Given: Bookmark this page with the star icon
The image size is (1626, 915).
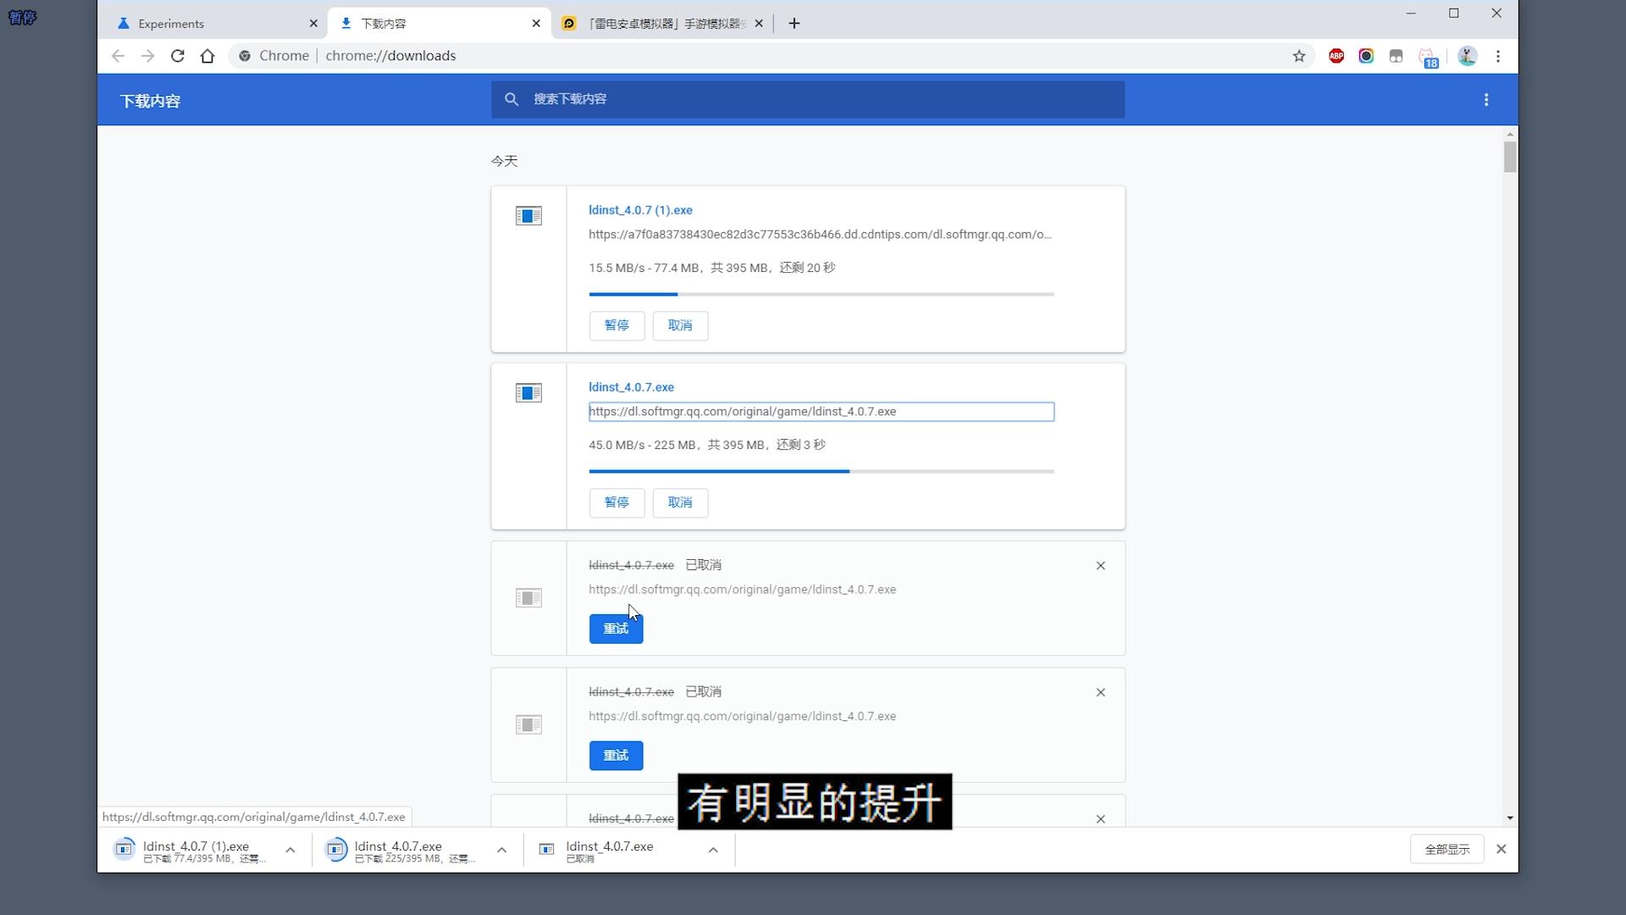Looking at the screenshot, I should pyautogui.click(x=1300, y=56).
